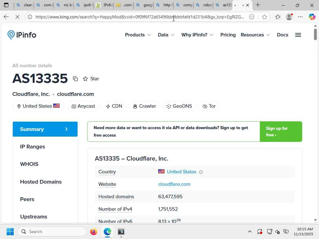
Task: Switch to the 'goog' search tab
Action: click(145, 5)
